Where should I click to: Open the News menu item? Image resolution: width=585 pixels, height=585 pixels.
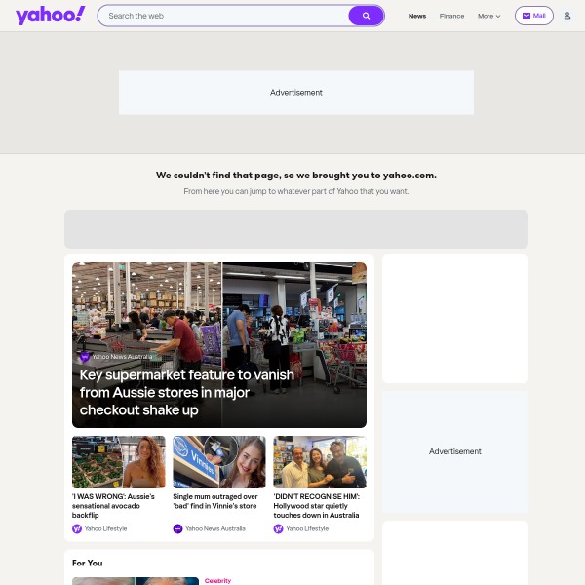pos(417,16)
